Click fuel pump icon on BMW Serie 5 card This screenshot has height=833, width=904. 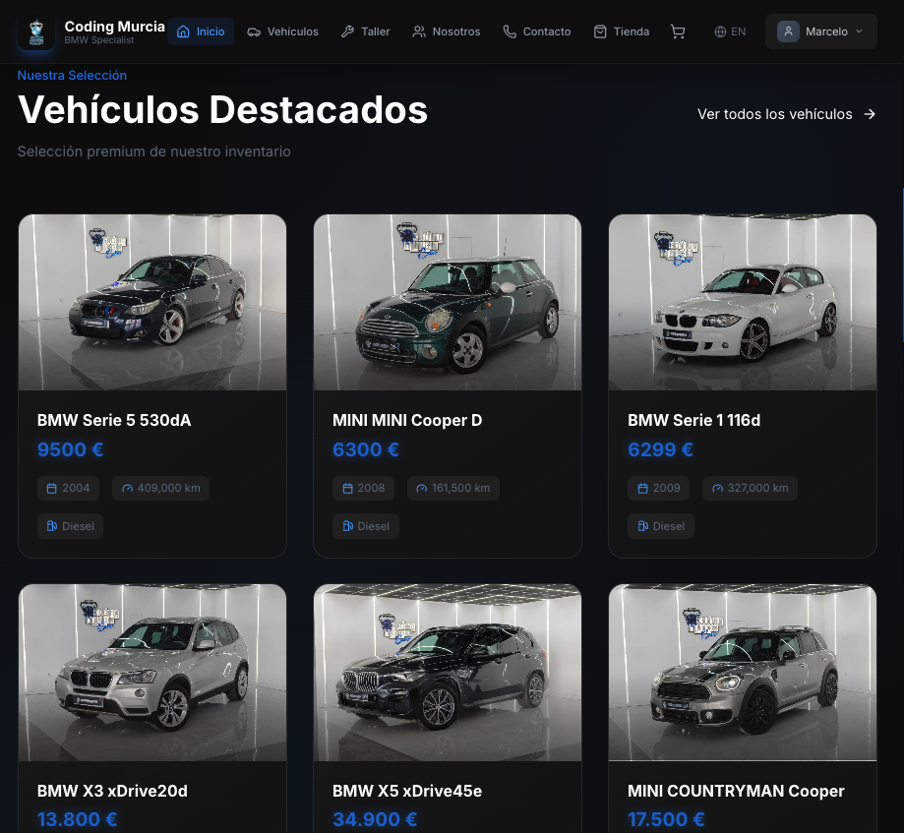pyautogui.click(x=52, y=526)
